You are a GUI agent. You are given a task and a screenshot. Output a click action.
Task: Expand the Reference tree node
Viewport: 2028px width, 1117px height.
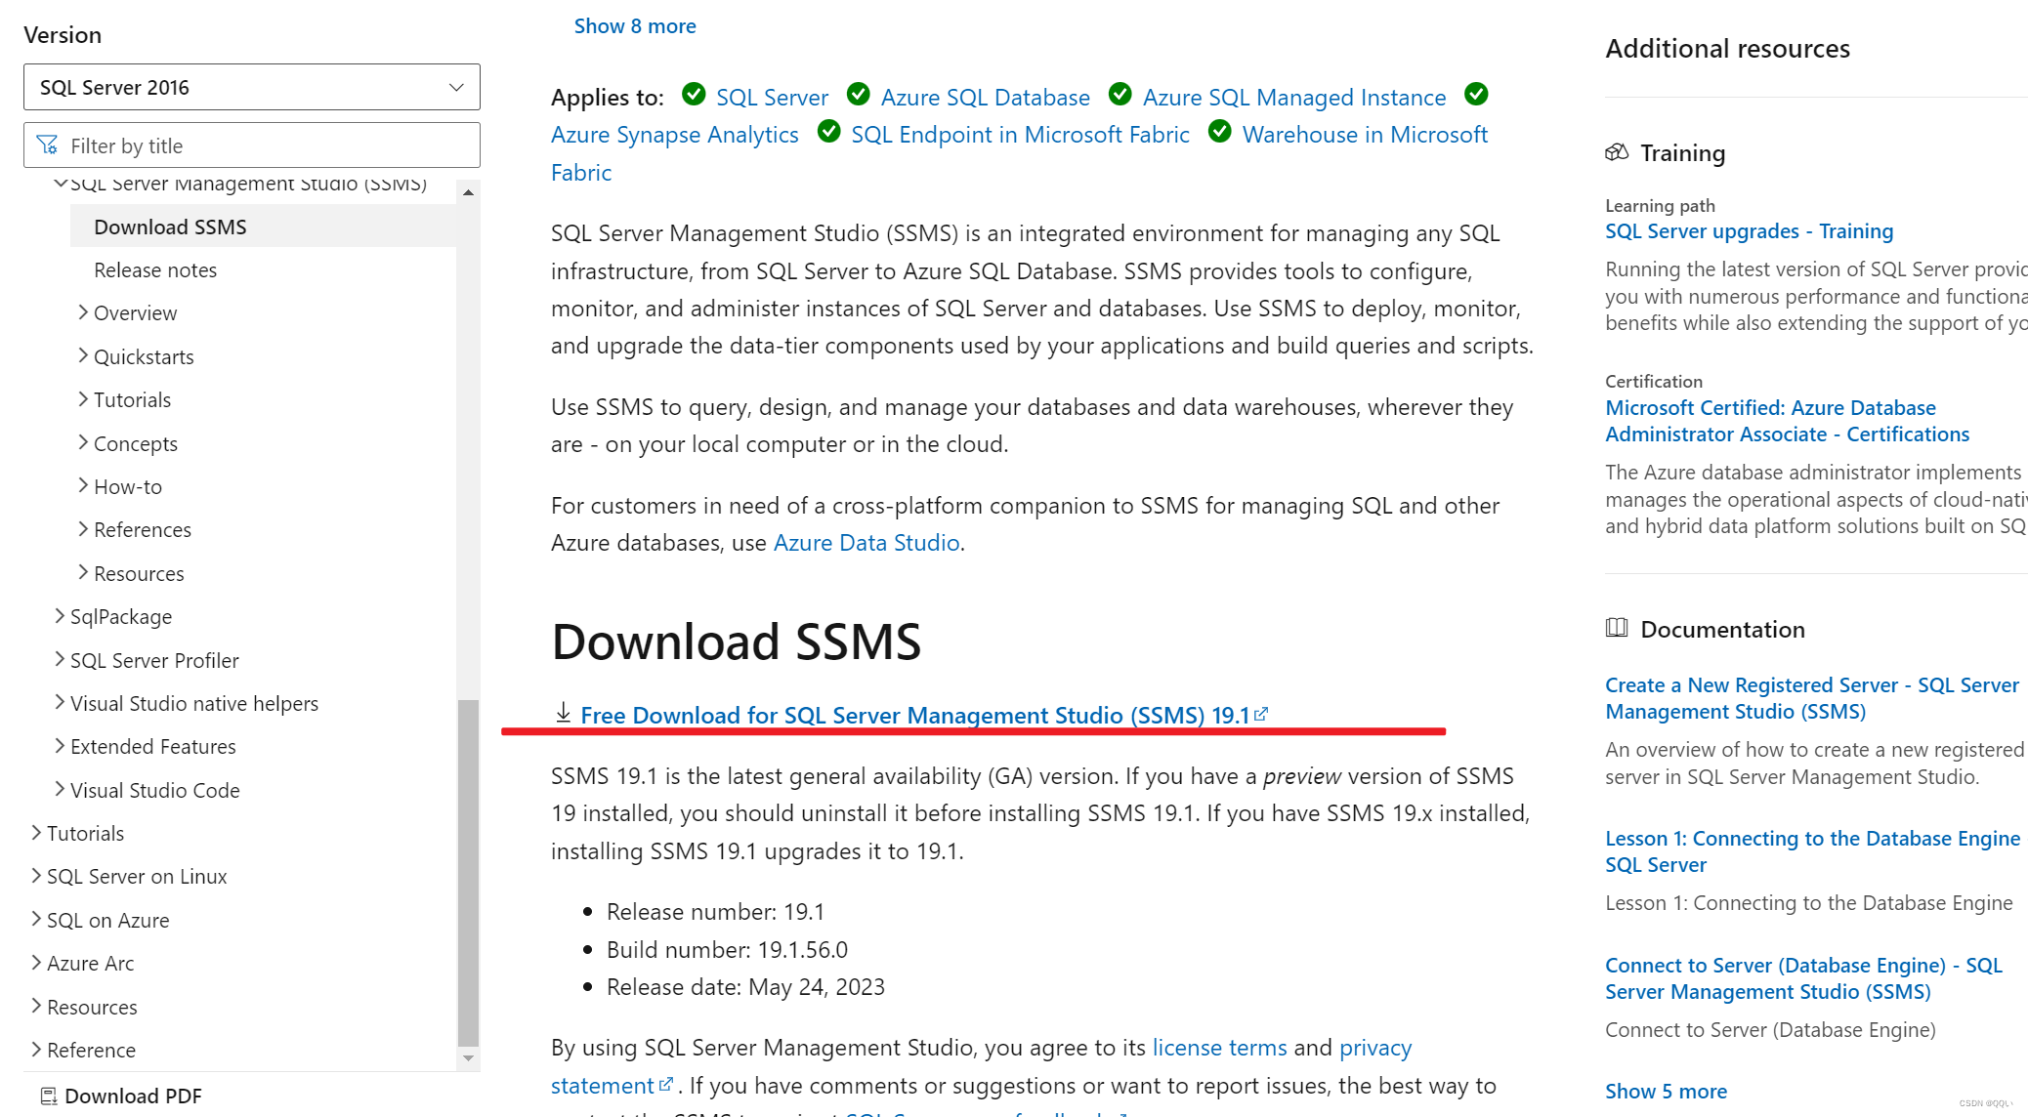pos(37,1050)
